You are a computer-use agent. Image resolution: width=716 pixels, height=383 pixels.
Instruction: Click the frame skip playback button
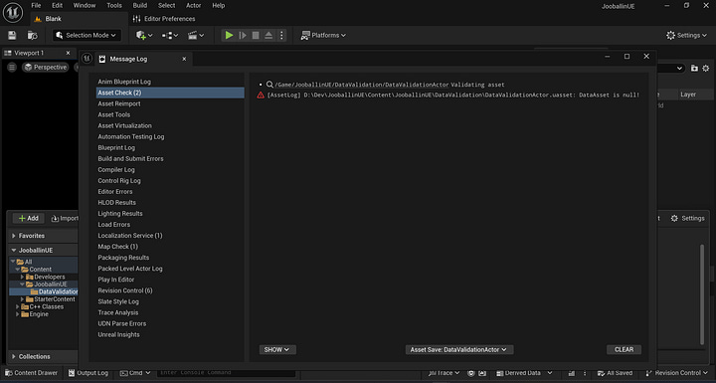243,35
